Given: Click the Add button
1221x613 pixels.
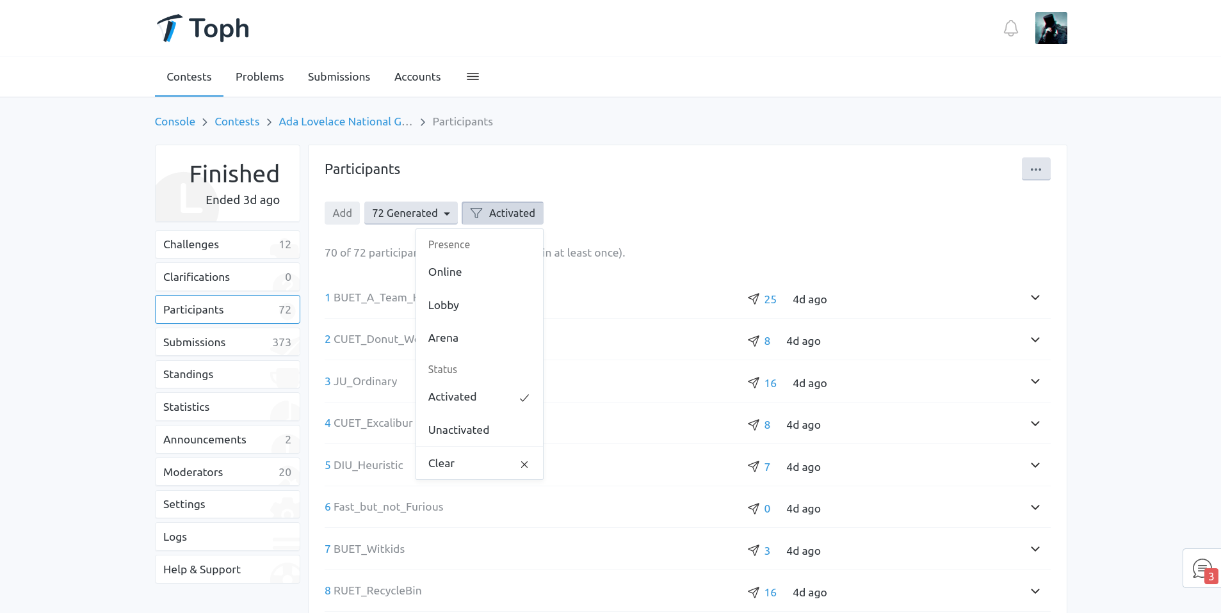Looking at the screenshot, I should coord(341,213).
